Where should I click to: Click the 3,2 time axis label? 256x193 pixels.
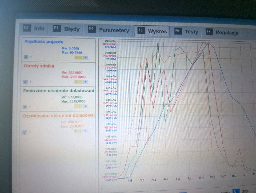point(142,180)
